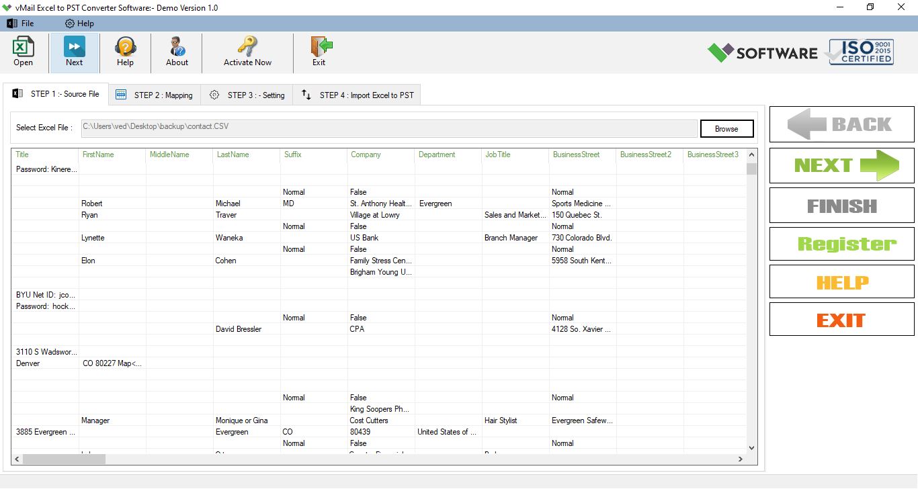Select the Denver cell in Title column
This screenshot has width=918, height=489.
click(45, 363)
